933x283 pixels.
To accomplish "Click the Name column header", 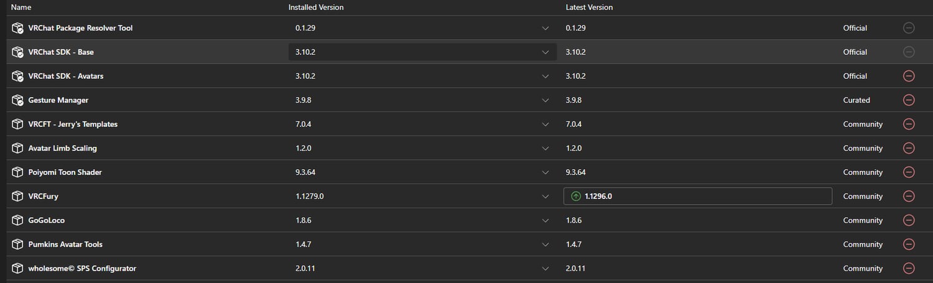I will [x=21, y=7].
